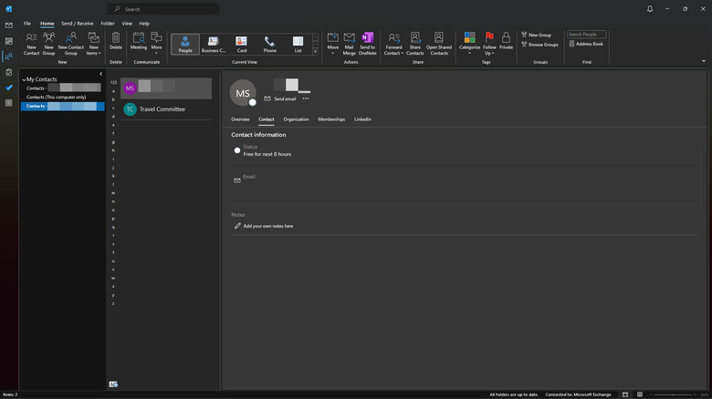Collapse the My Contacts folder group
Image resolution: width=712 pixels, height=399 pixels.
24,79
